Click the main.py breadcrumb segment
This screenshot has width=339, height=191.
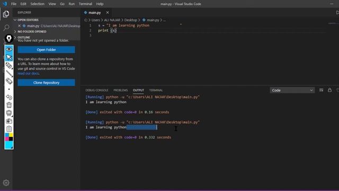(x=153, y=20)
